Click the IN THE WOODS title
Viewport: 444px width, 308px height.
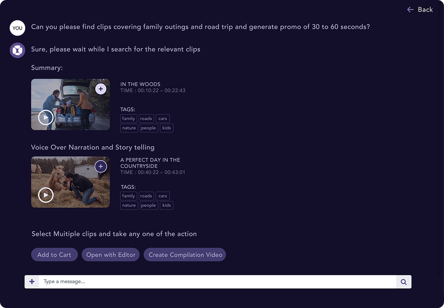[141, 84]
